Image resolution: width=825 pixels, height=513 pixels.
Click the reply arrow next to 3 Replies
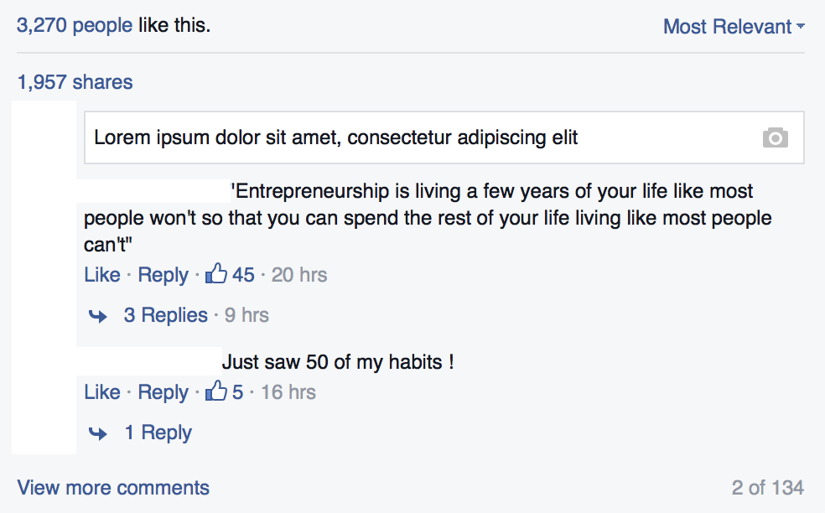[97, 316]
